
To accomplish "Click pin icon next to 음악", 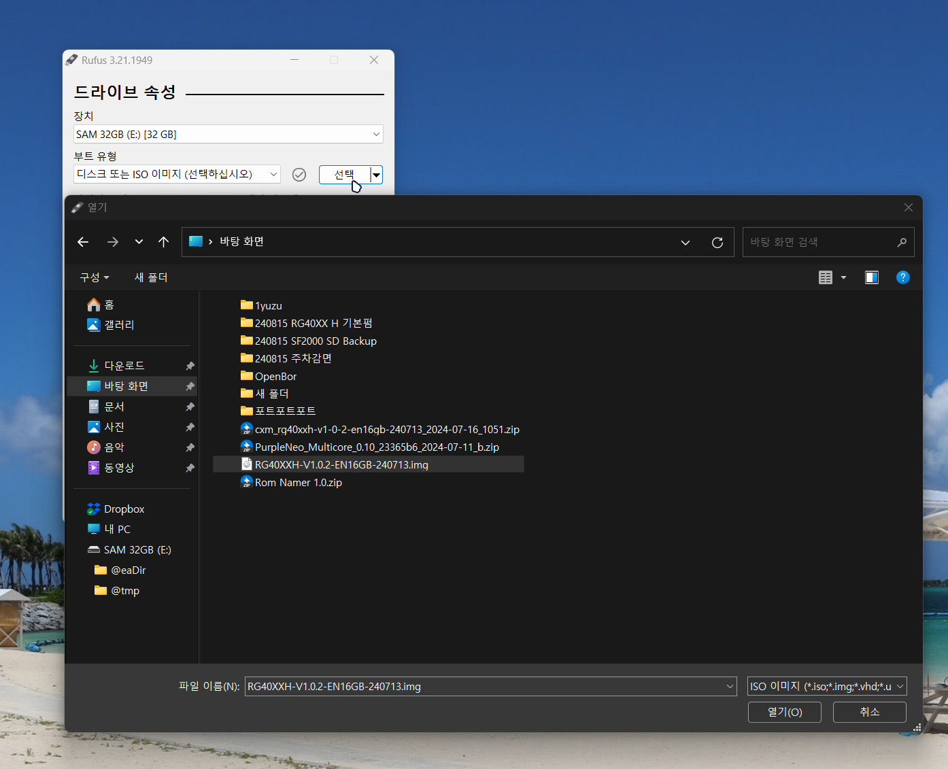I will [190, 447].
